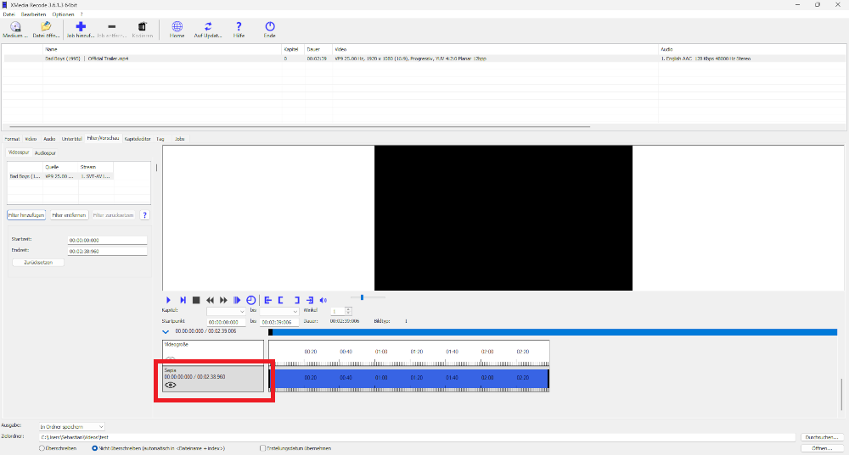Screen dimensions: 849x455
Task: Switch to the Untertitel tab
Action: tap(71, 139)
